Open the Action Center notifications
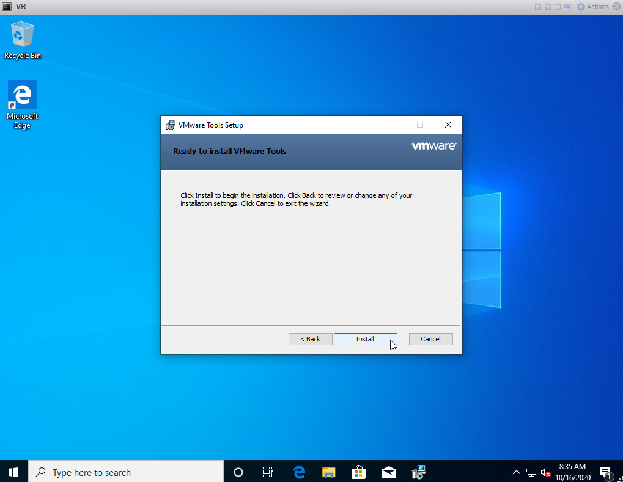The width and height of the screenshot is (623, 482). pos(606,472)
